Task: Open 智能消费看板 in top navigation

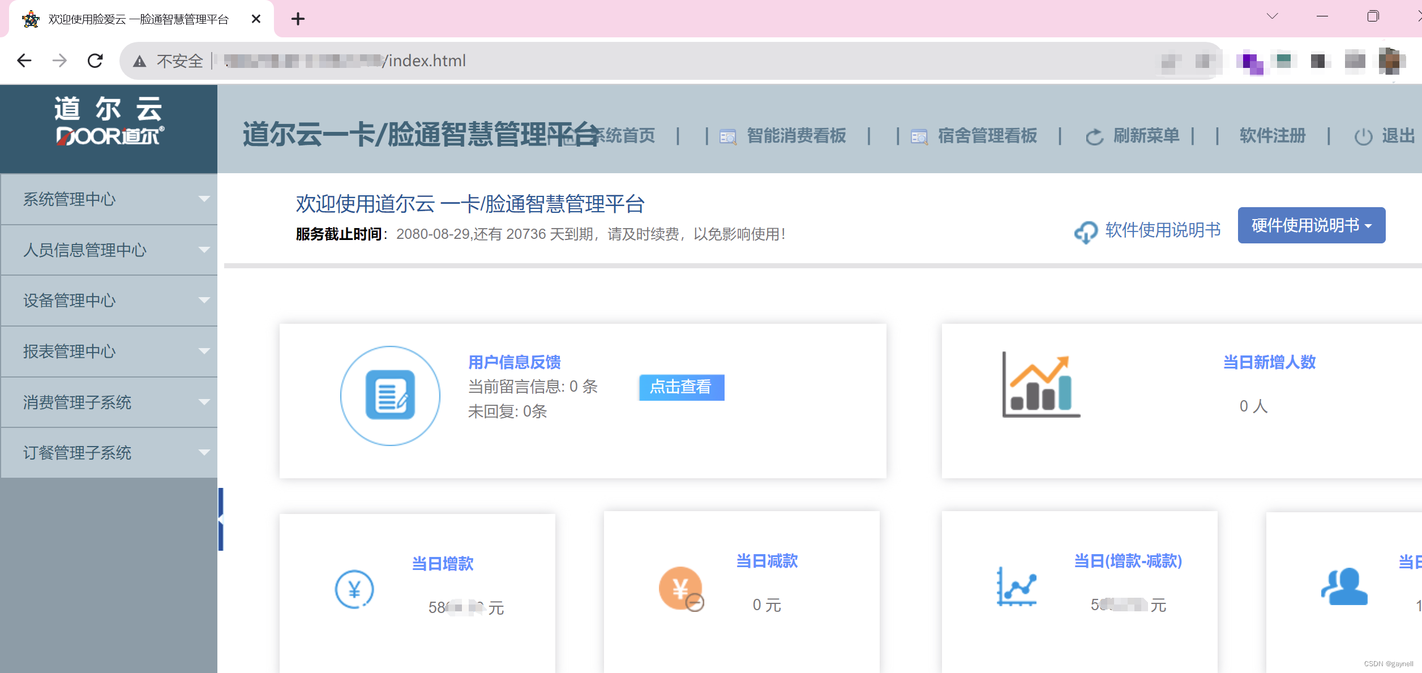Action: tap(796, 136)
